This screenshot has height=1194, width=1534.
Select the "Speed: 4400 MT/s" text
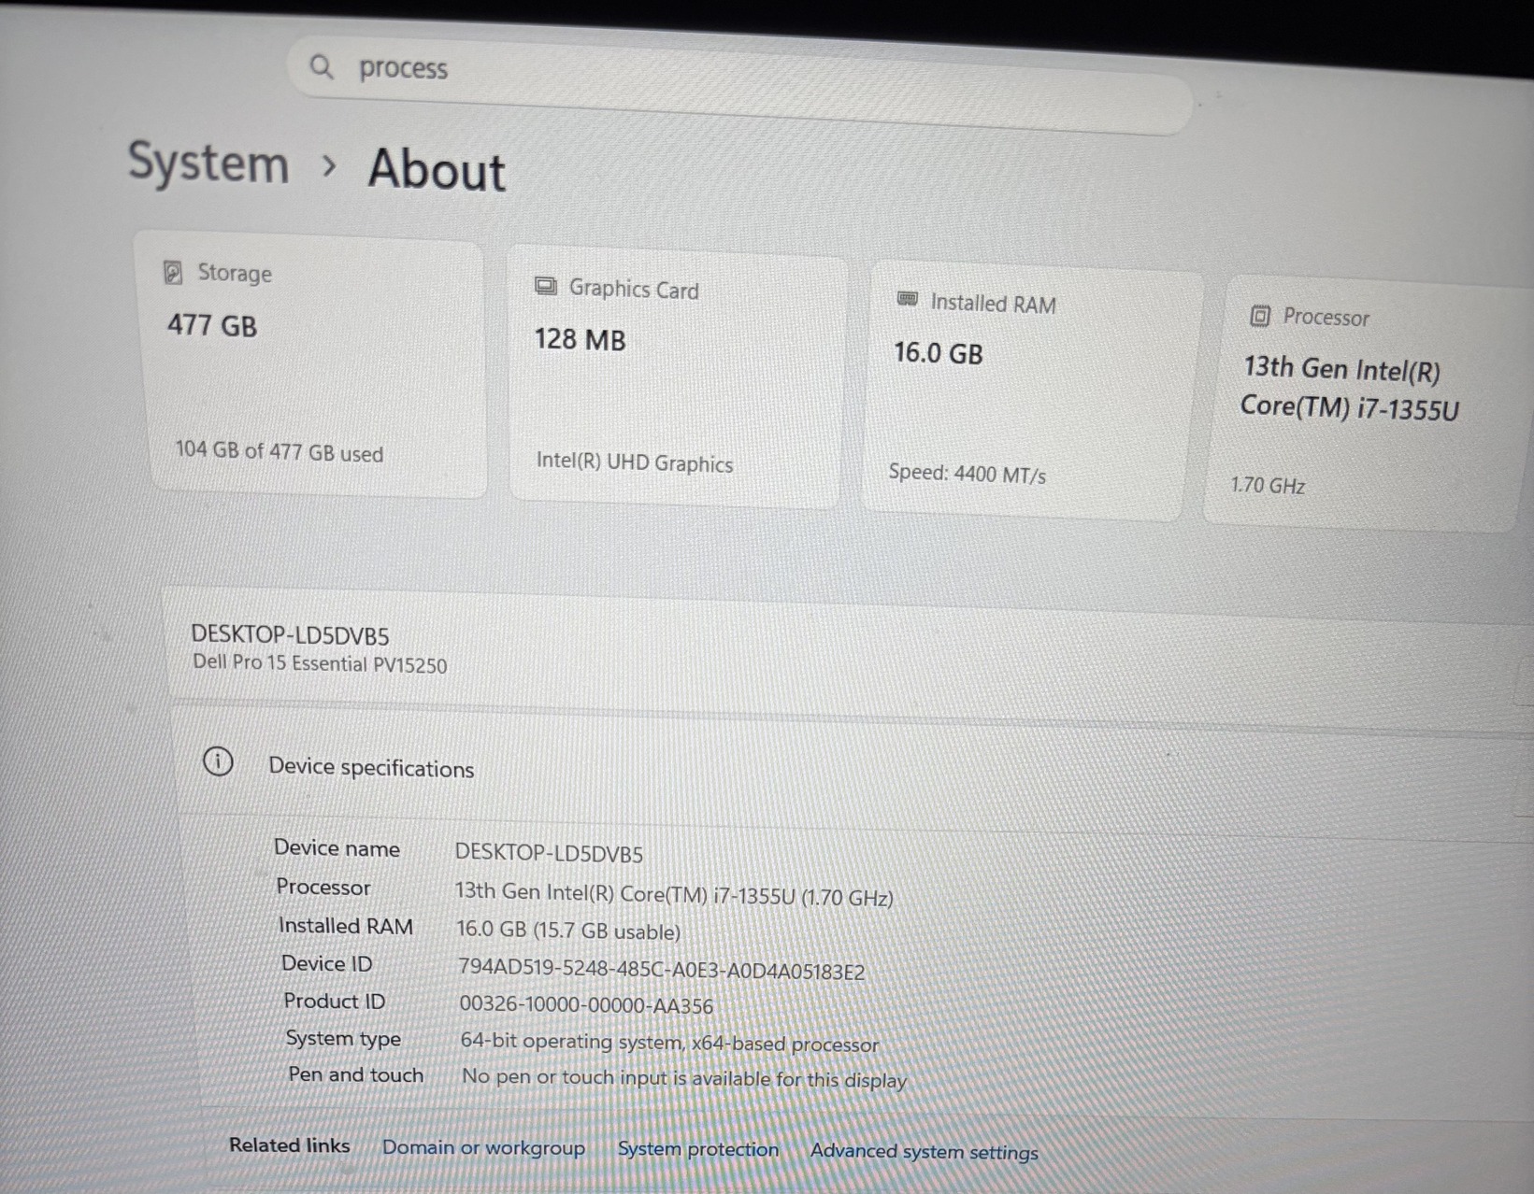pos(968,474)
